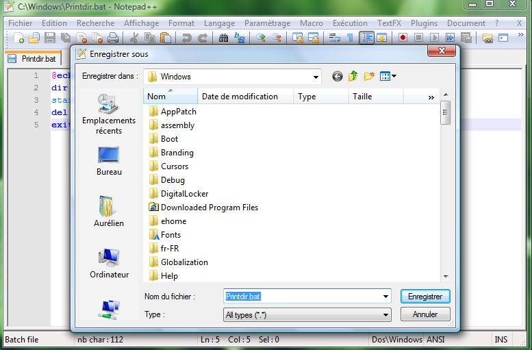Sort by Date de modification column
532x350 pixels.
[x=246, y=97]
